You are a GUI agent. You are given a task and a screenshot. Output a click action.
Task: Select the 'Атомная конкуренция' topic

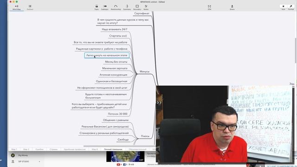point(113,75)
